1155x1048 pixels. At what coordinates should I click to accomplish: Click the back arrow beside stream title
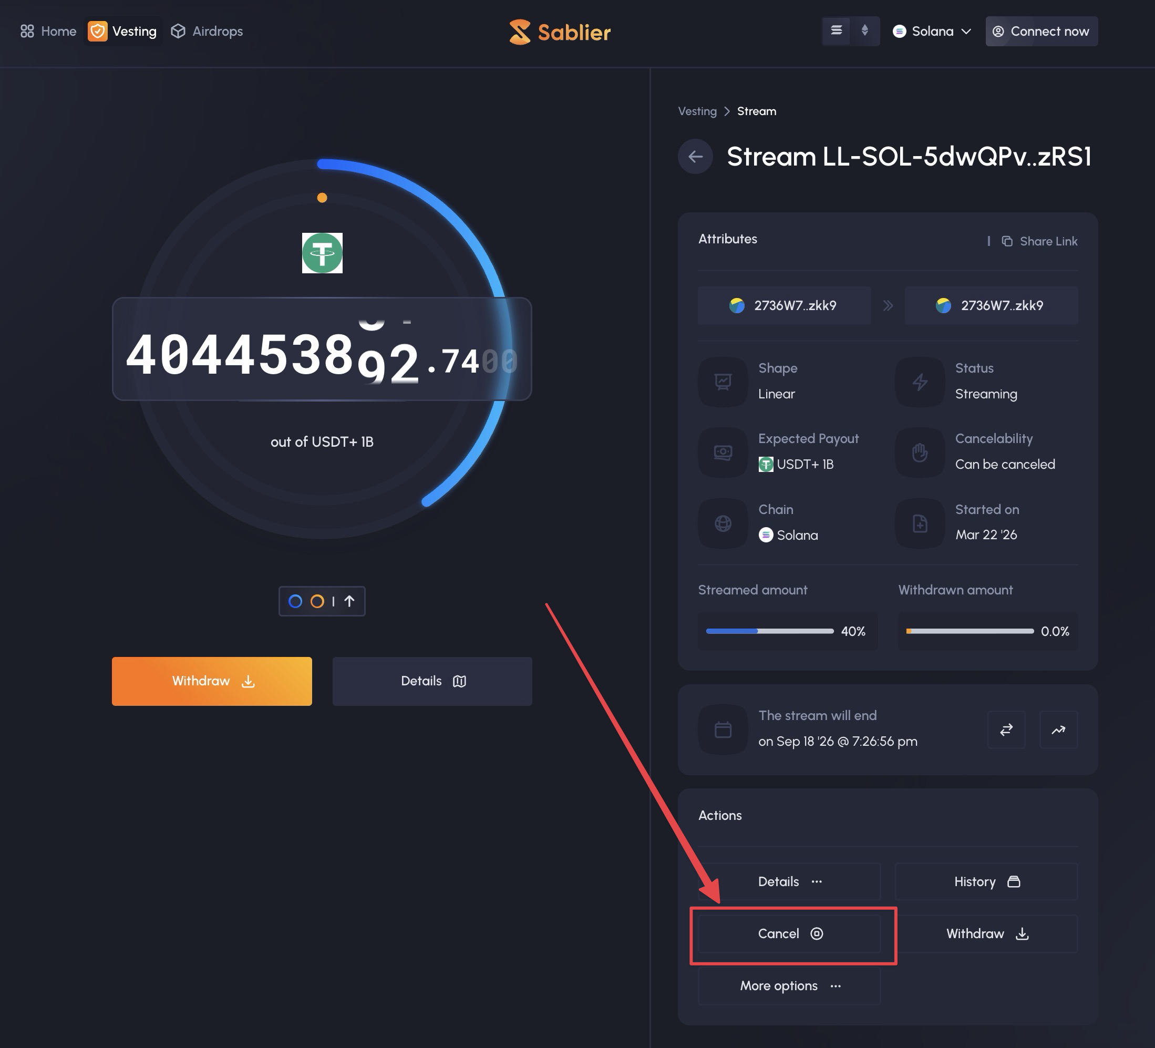point(695,157)
